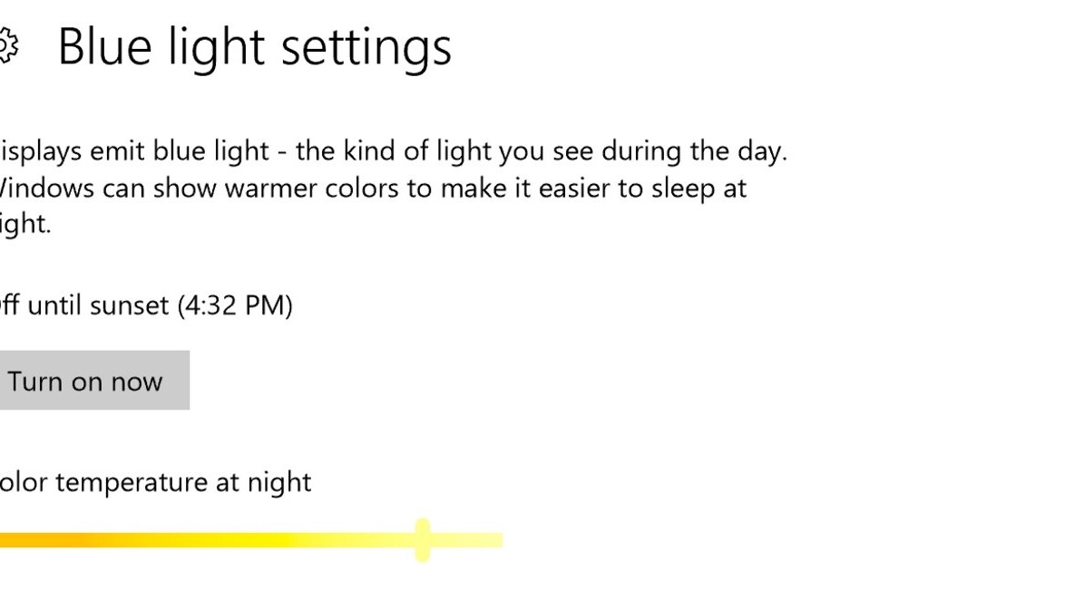Click the Blue light settings heading
The height and width of the screenshot is (609, 1084).
click(254, 47)
